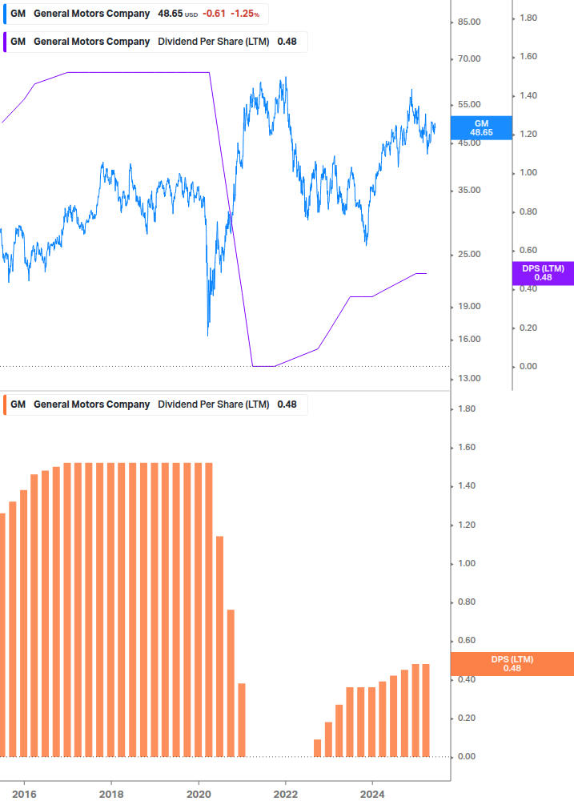574x805 pixels.
Task: Click the 13.00 price axis value
Action: pyautogui.click(x=469, y=378)
